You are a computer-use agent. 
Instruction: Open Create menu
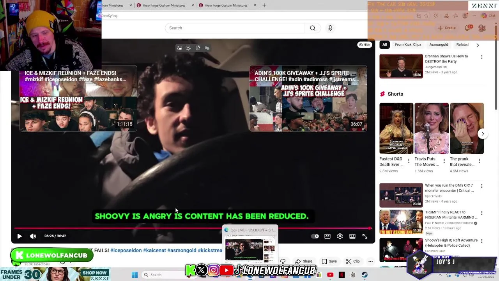(447, 28)
